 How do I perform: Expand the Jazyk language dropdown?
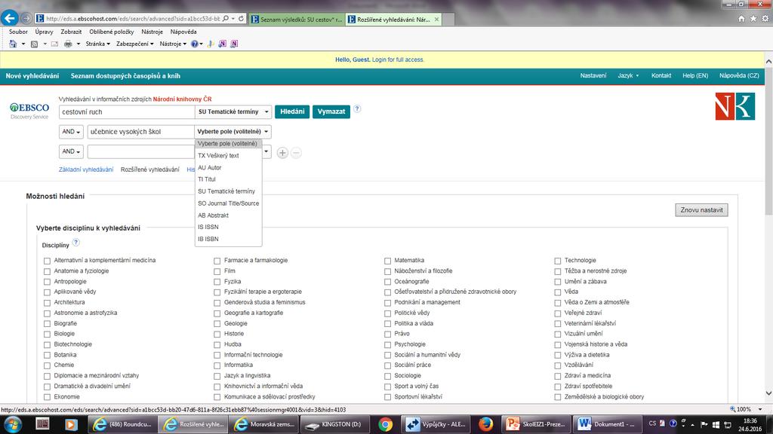coord(628,76)
